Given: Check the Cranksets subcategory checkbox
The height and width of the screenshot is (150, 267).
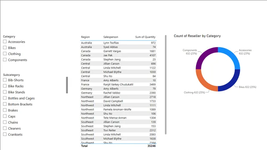Looking at the screenshot, I should (5, 134).
